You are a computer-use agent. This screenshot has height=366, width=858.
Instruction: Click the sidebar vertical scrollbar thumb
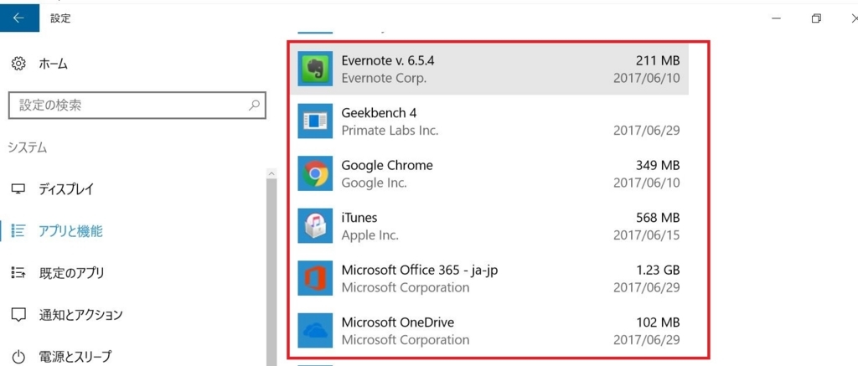pos(271,272)
